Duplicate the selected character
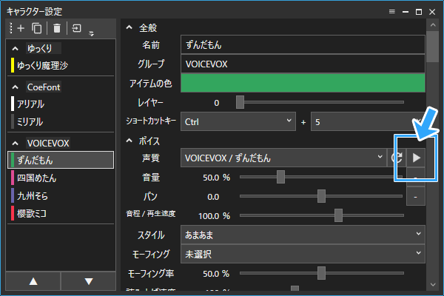Viewport: 444px width, 296px height. pos(36,28)
